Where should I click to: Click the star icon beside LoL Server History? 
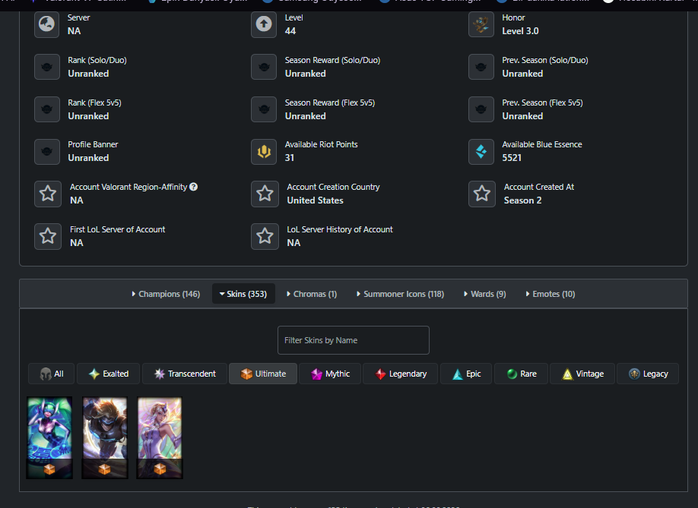coord(265,236)
